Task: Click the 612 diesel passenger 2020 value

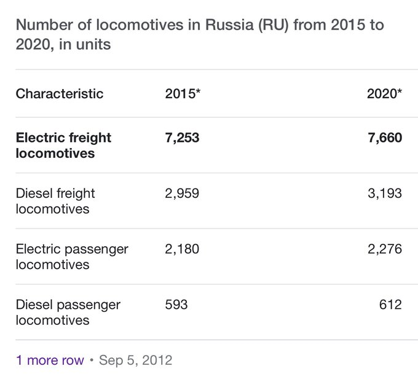Action: (x=390, y=305)
